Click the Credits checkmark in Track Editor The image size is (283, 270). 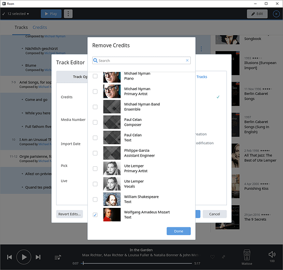[x=218, y=97]
